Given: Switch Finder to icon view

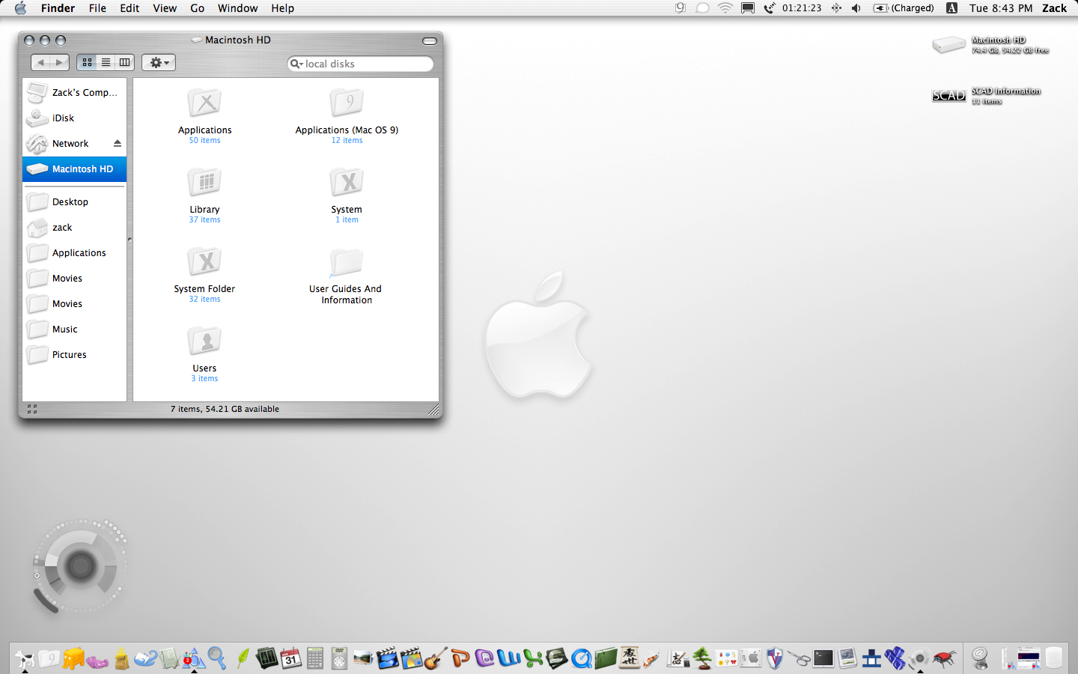Looking at the screenshot, I should click(87, 63).
